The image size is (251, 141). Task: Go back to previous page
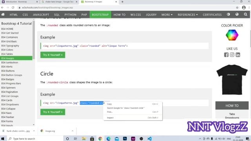coord(2,7)
